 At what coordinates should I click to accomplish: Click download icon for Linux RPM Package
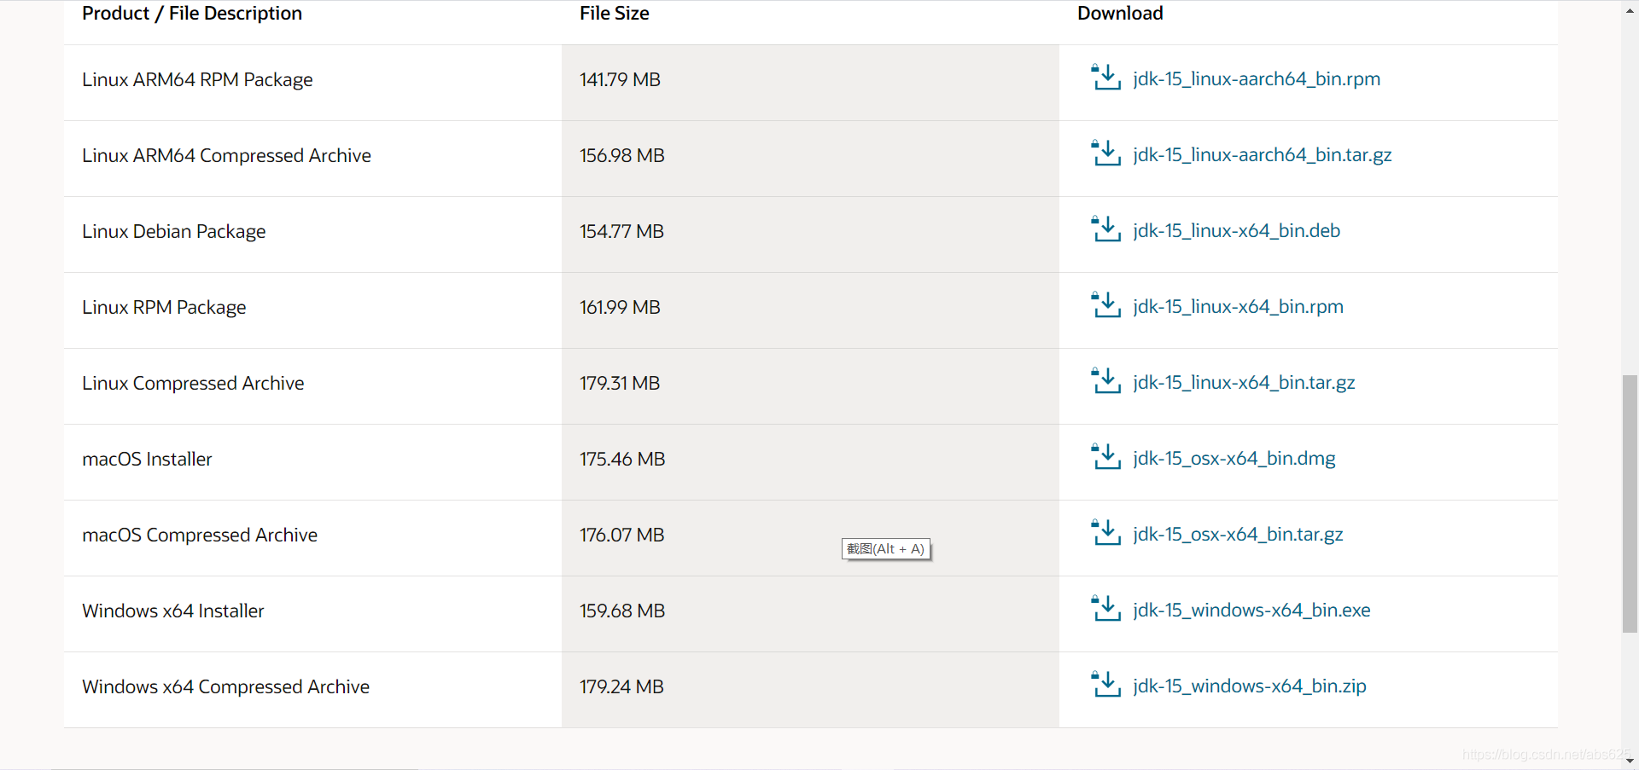tap(1105, 305)
